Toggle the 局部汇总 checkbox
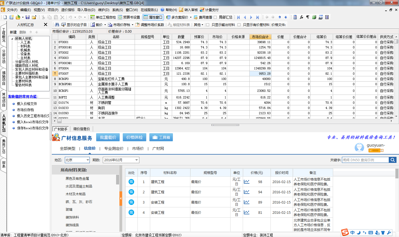The height and width of the screenshot is (237, 399). coord(215,17)
